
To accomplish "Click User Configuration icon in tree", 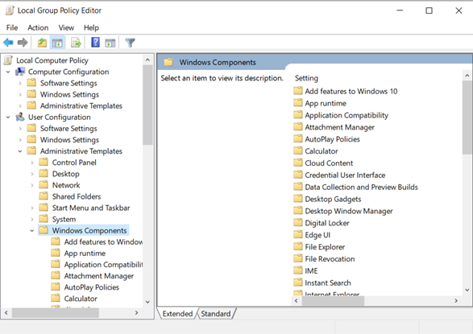I will tap(20, 117).
